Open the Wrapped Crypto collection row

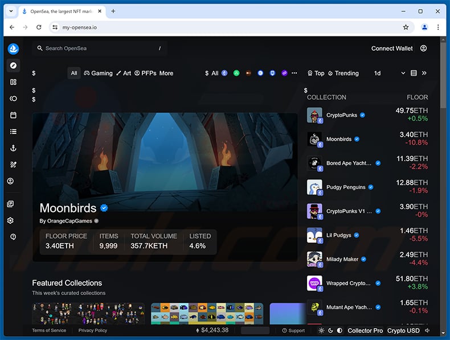coord(367,283)
